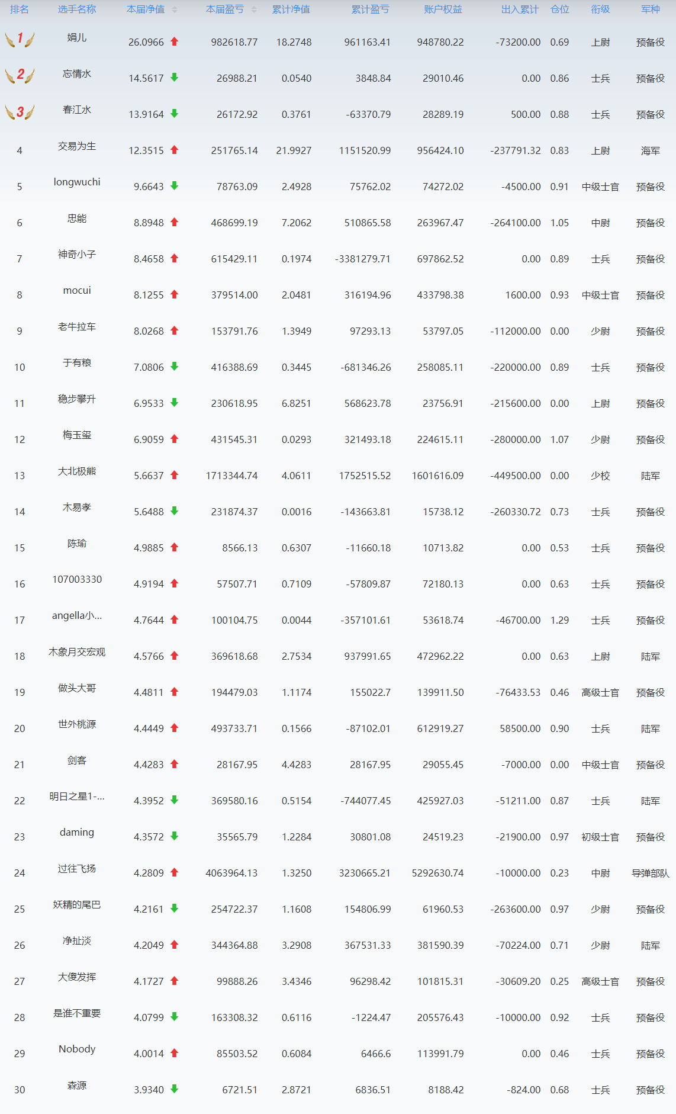Click the red up arrow beside 12.3515
This screenshot has height=1114, width=676.
click(175, 150)
